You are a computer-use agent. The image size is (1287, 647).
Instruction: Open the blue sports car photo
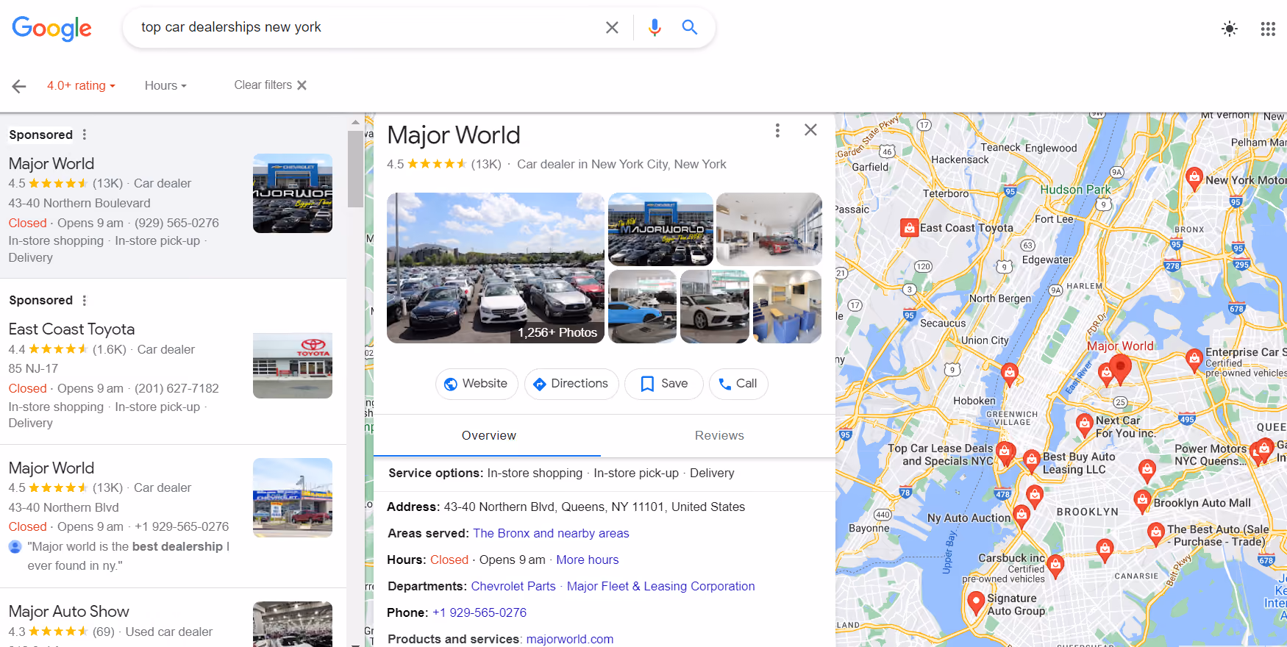click(642, 306)
